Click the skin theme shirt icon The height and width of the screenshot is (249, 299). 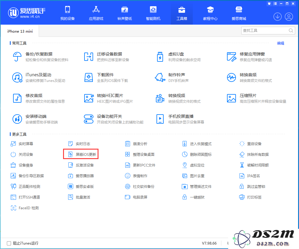tap(269, 4)
